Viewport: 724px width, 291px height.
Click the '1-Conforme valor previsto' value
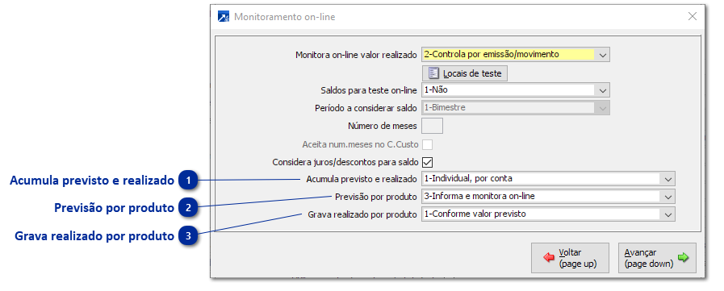coord(475,214)
